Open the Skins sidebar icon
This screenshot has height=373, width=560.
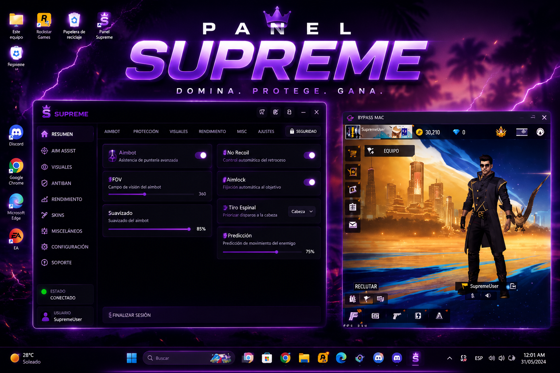coord(44,215)
